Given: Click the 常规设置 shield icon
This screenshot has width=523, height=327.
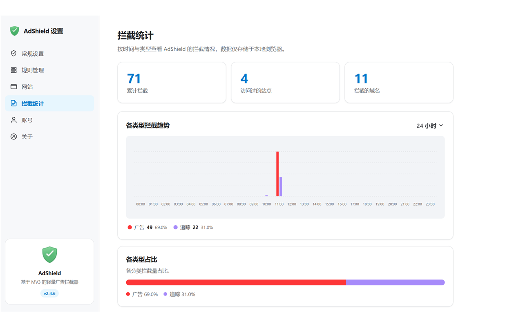Looking at the screenshot, I should coord(13,54).
